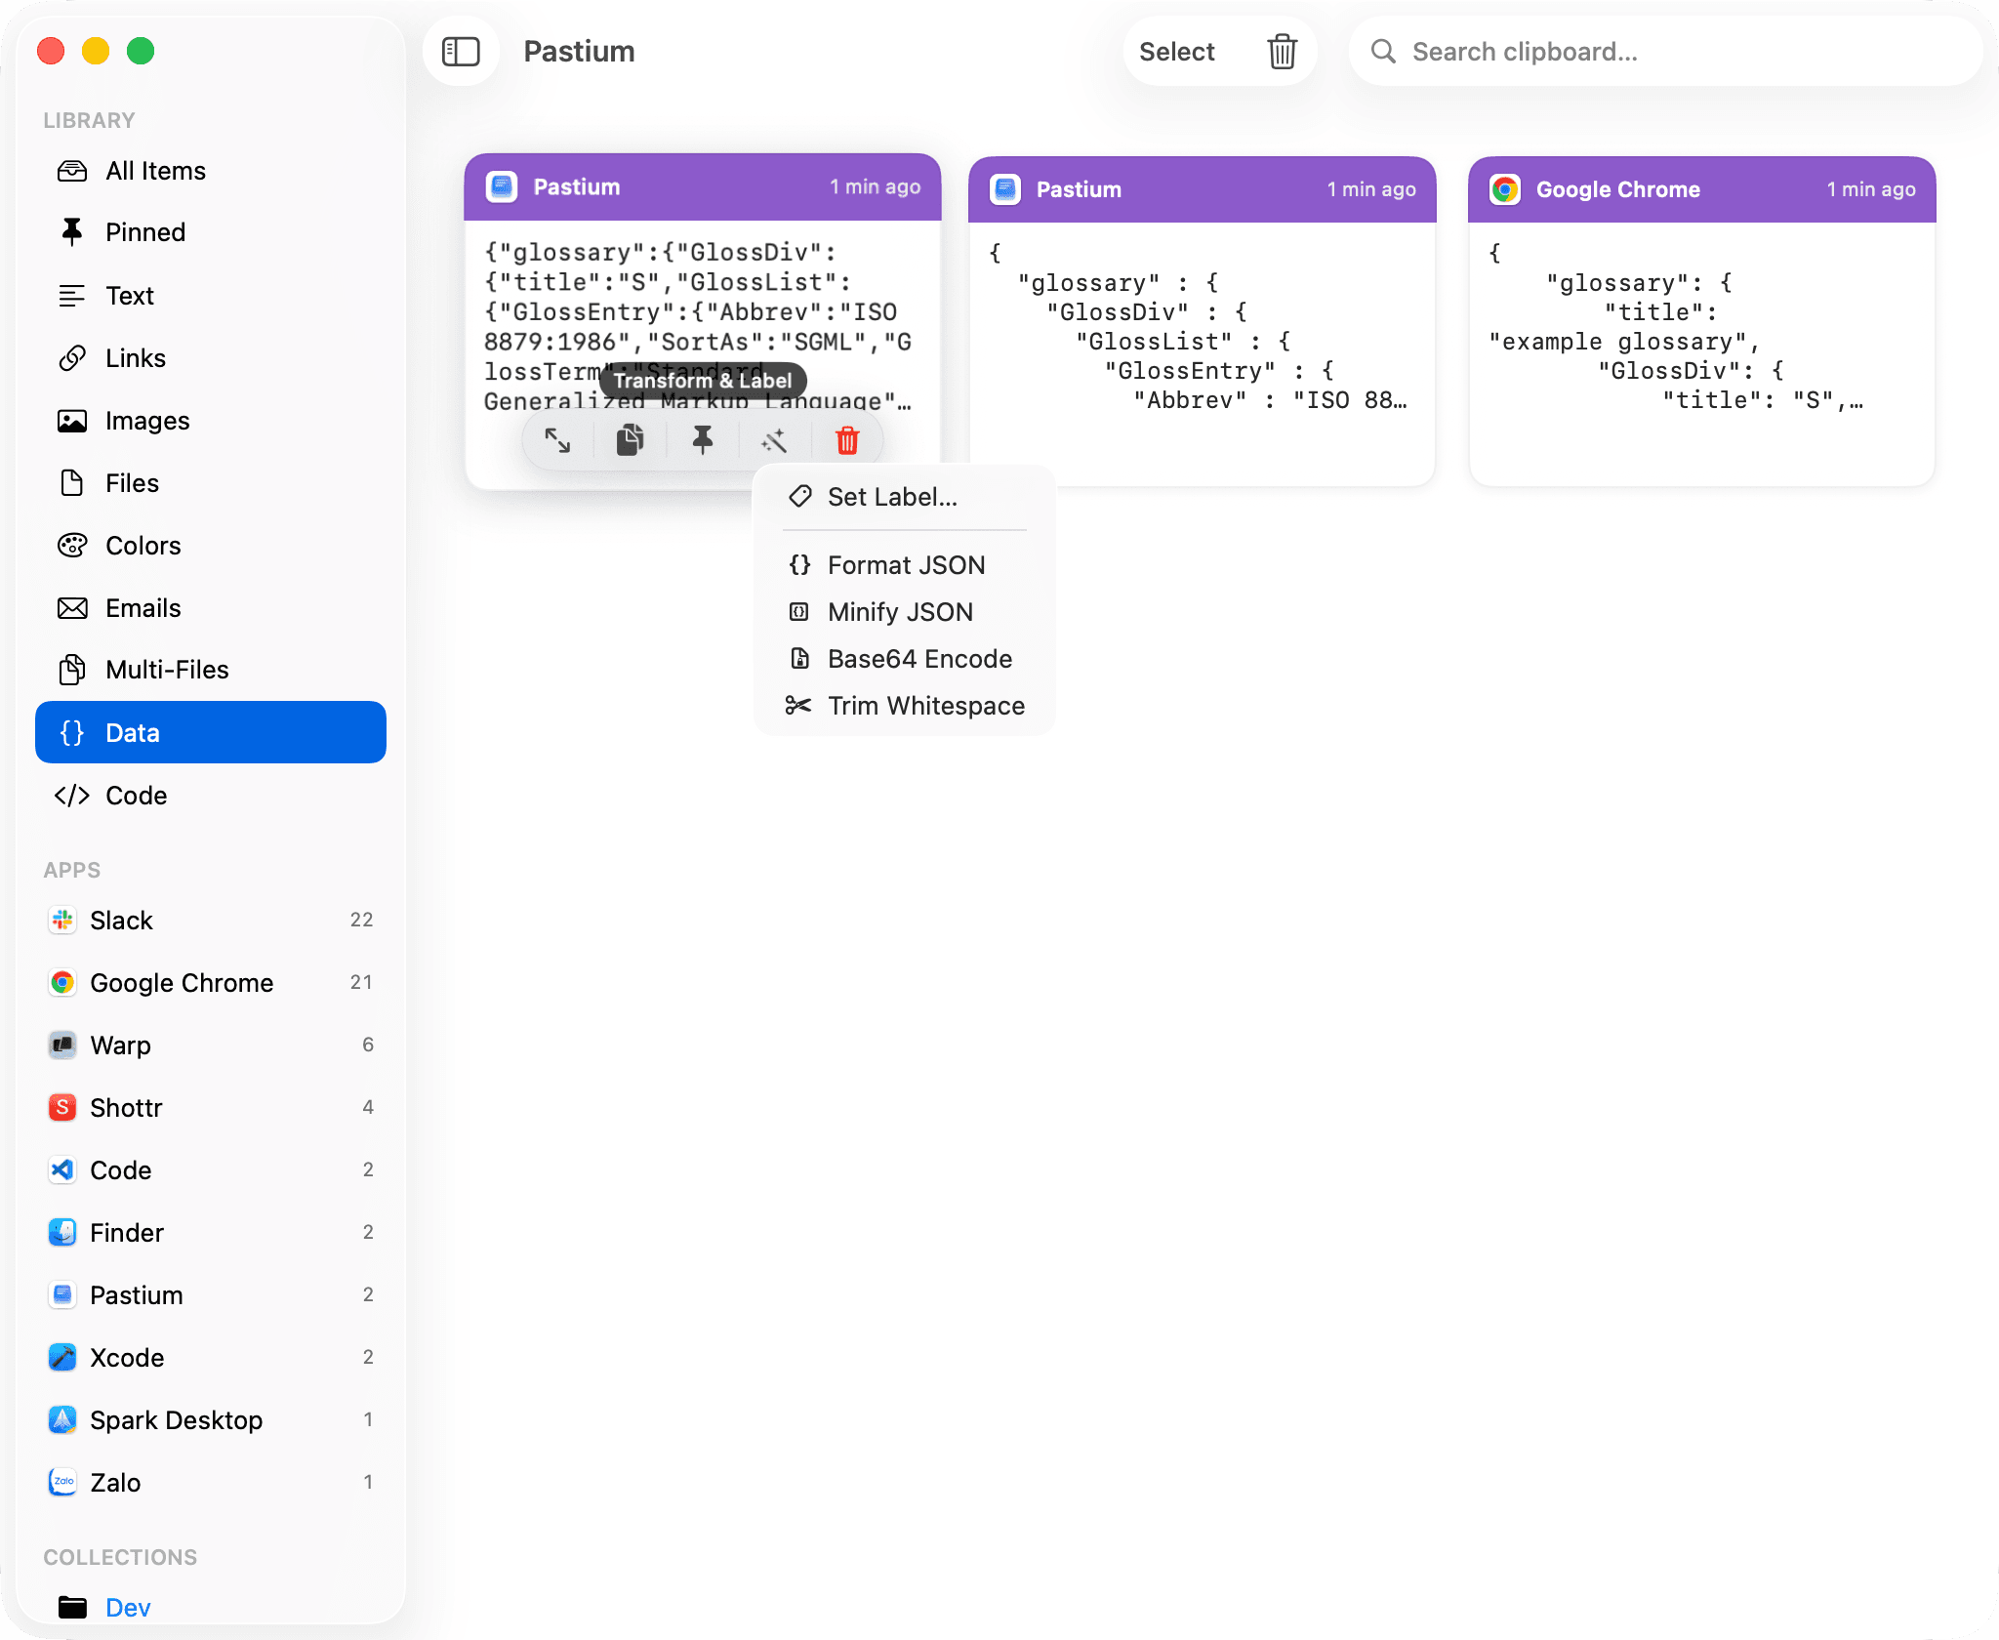
Task: Choose Set Label... from the menu
Action: [x=904, y=497]
